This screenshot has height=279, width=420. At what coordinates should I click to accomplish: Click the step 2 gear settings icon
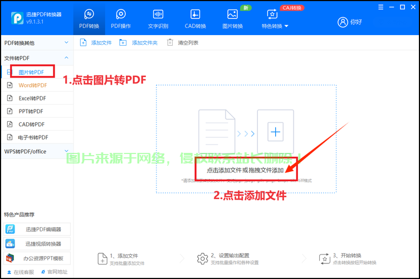pyautogui.click(x=202, y=259)
